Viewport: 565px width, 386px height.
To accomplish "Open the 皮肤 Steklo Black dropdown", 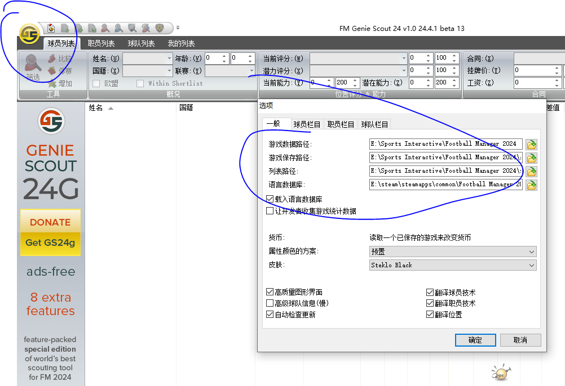I will tap(453, 265).
